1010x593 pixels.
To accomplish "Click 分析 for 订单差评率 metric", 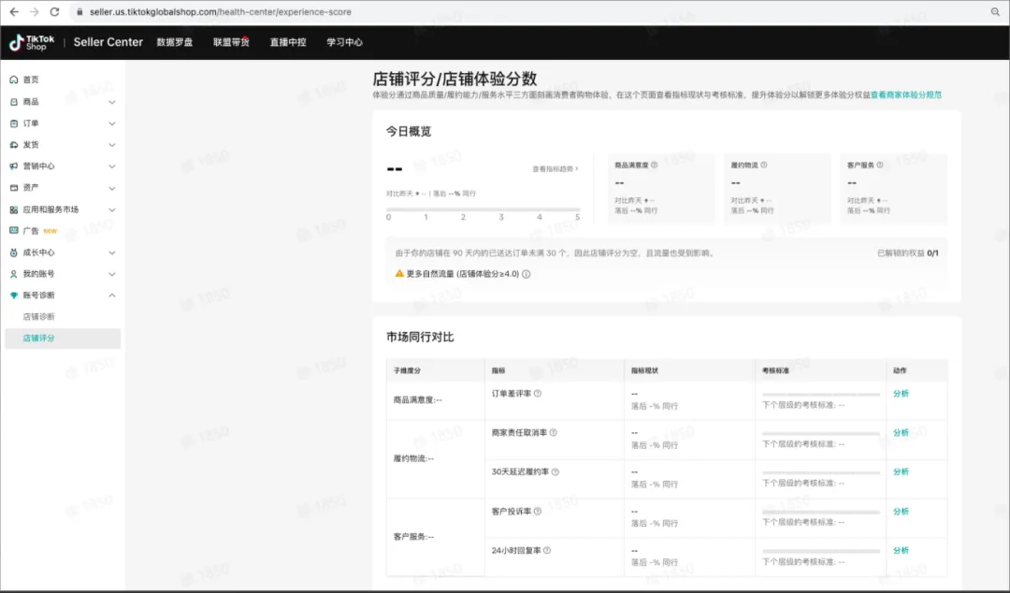I will click(900, 393).
